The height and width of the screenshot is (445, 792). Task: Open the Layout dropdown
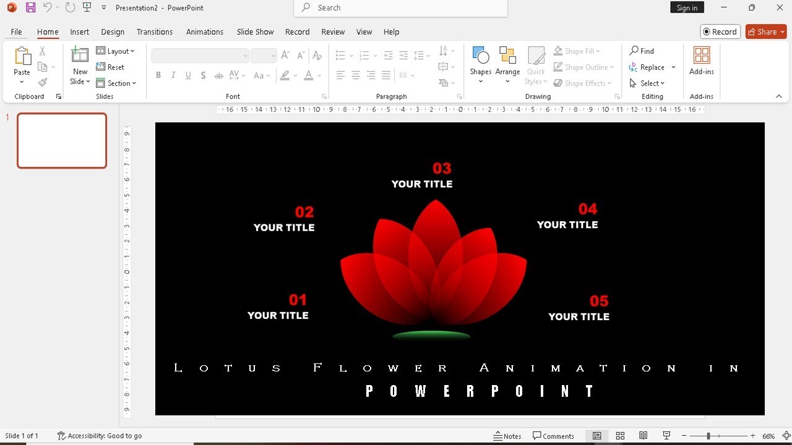point(115,51)
